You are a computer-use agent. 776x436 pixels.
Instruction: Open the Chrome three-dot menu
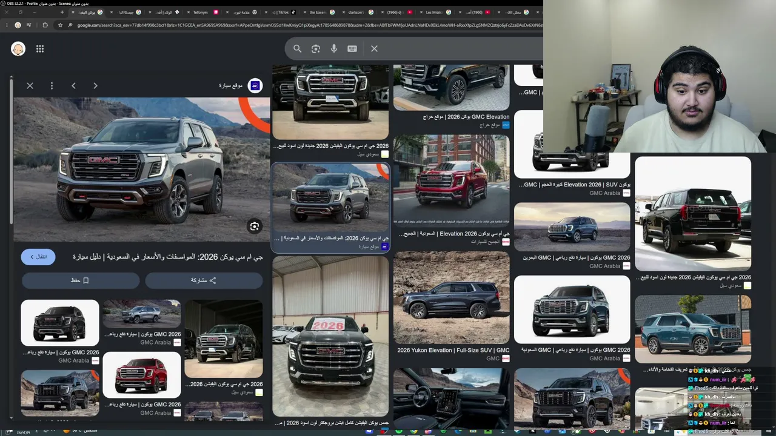(5, 25)
